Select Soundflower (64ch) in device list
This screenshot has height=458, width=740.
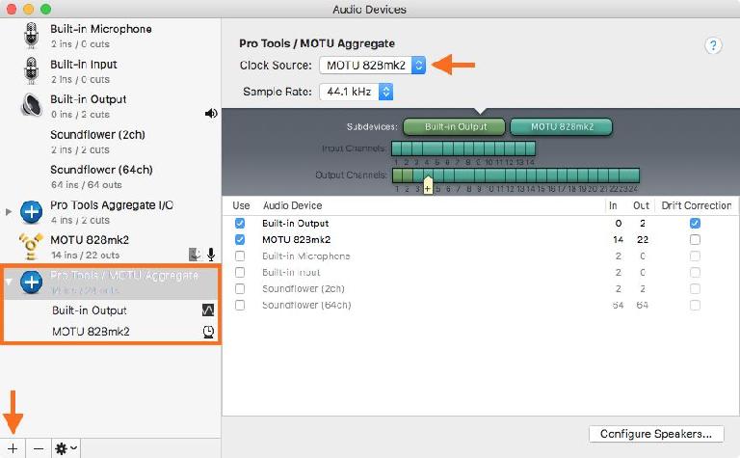pyautogui.click(x=111, y=176)
